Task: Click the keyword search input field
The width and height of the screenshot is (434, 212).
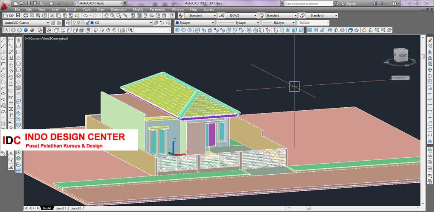Action: coord(309,3)
